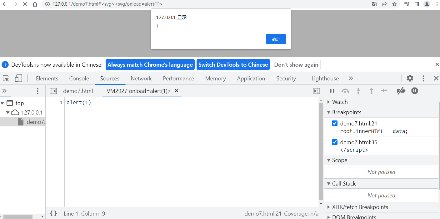Open the Application tab
The width and height of the screenshot is (440, 219).
251,79
